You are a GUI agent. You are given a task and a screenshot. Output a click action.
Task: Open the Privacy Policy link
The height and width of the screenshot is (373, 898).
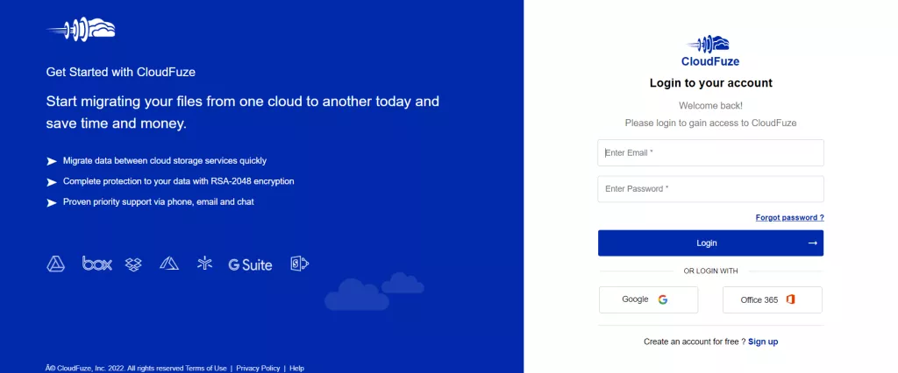[x=258, y=369]
